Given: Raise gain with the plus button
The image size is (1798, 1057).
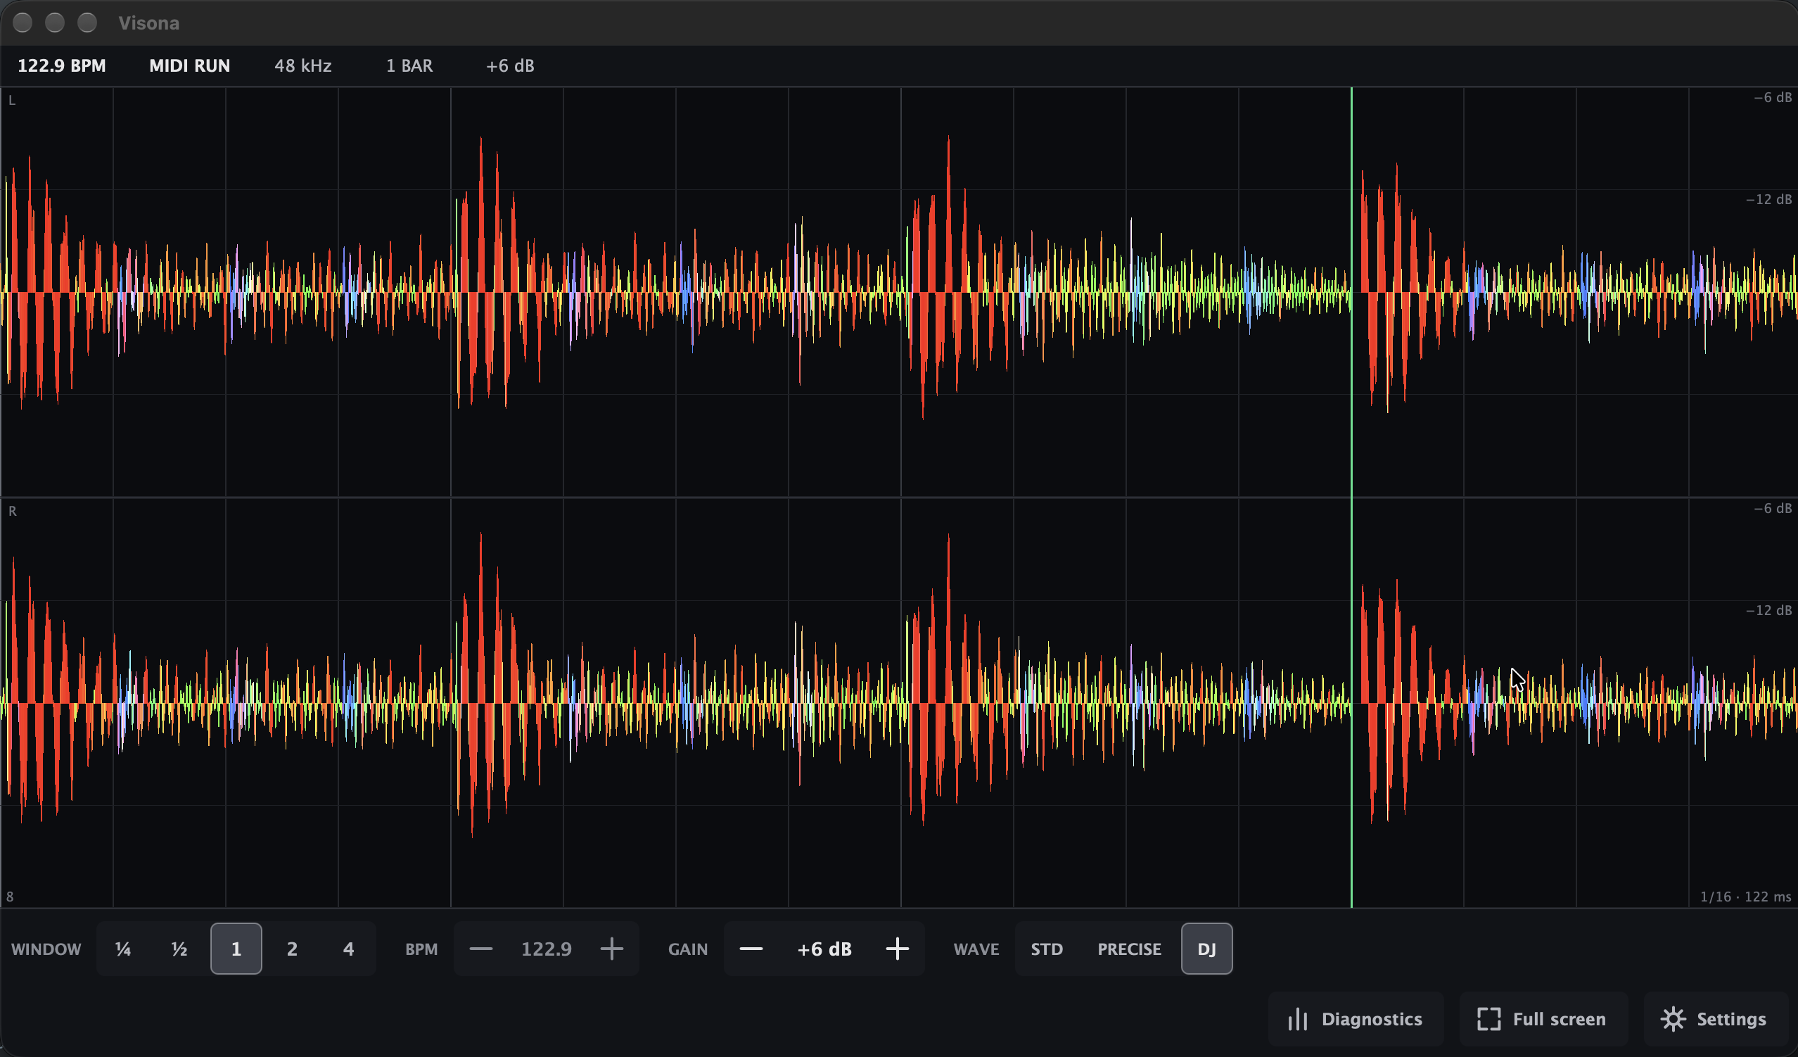Looking at the screenshot, I should point(897,949).
